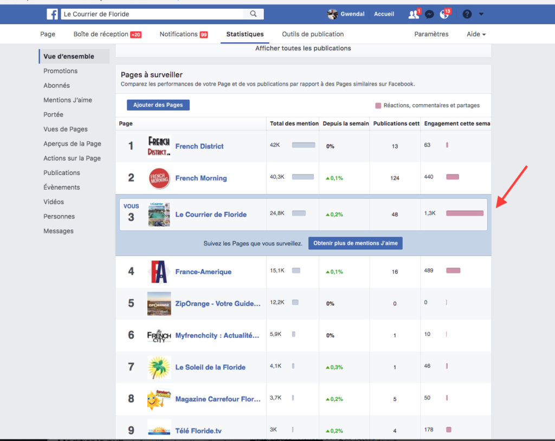This screenshot has width=555, height=441.
Task: Open Paramètres tab
Action: point(431,34)
